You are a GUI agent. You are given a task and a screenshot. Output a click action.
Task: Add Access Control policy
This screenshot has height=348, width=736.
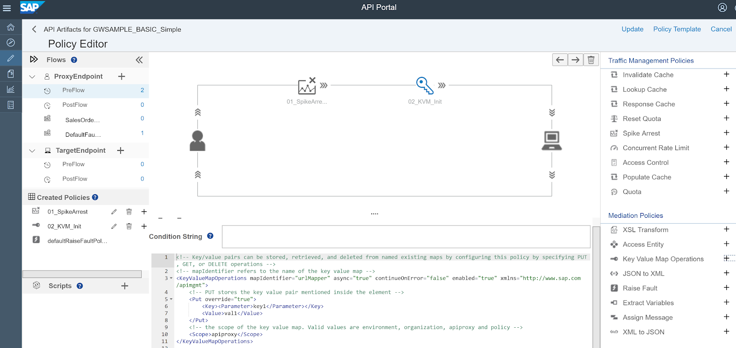click(x=726, y=162)
